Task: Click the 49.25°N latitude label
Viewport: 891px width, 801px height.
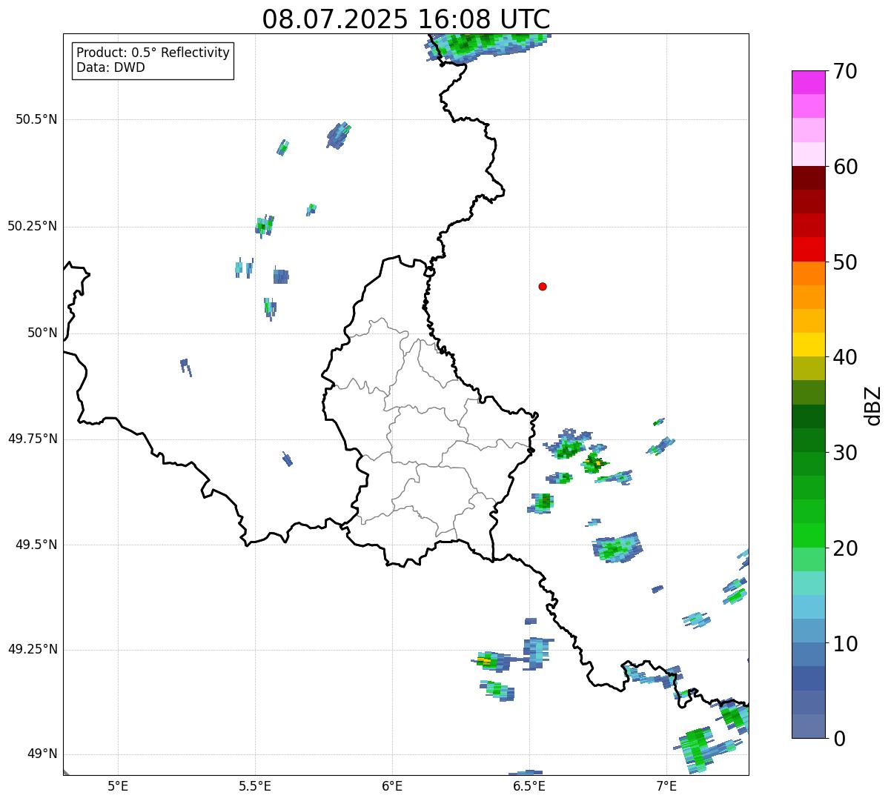Action: click(33, 649)
